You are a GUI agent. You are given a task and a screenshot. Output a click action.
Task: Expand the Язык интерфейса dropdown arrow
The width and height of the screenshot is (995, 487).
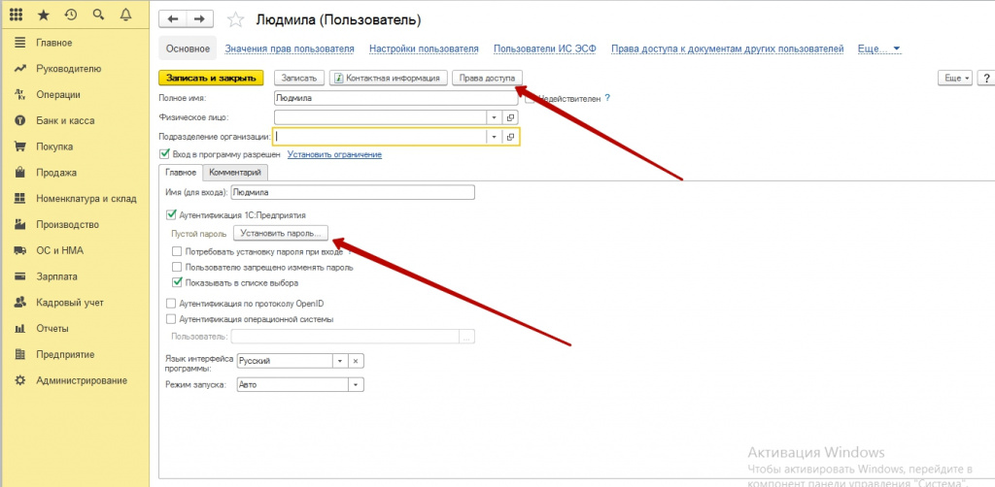[339, 361]
